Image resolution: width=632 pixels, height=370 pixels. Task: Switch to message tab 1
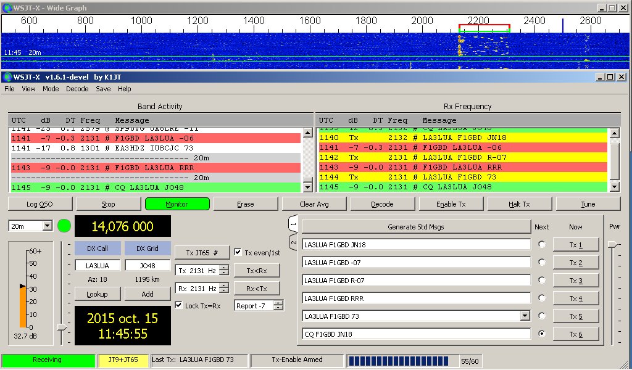pos(293,224)
